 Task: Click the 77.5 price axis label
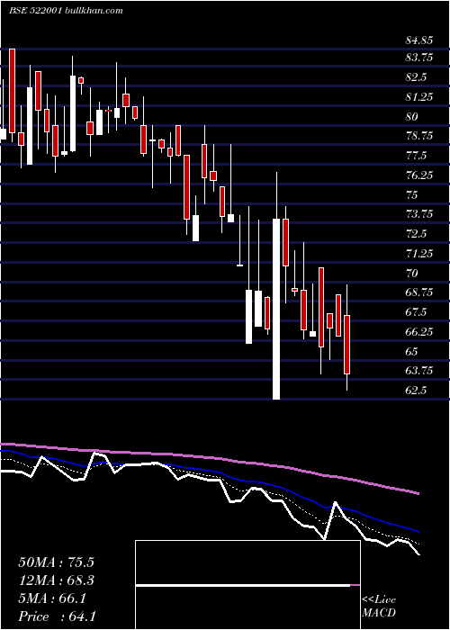tap(416, 156)
